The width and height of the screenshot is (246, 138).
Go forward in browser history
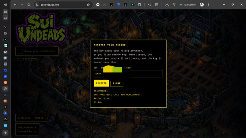pos(22,5)
